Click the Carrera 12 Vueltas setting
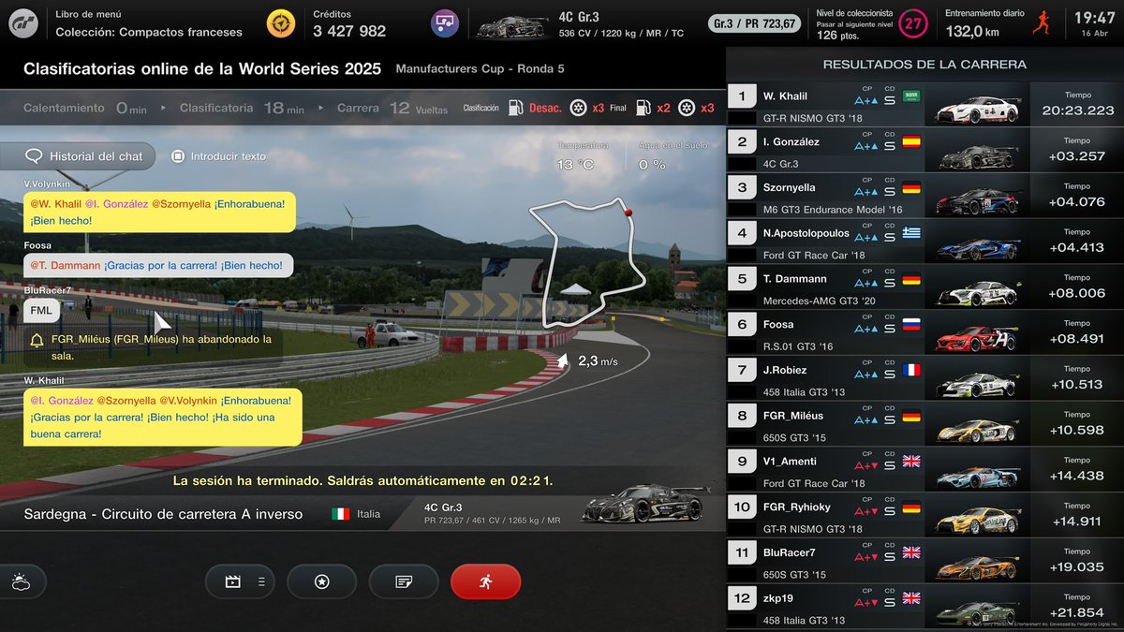1124x632 pixels. click(392, 108)
